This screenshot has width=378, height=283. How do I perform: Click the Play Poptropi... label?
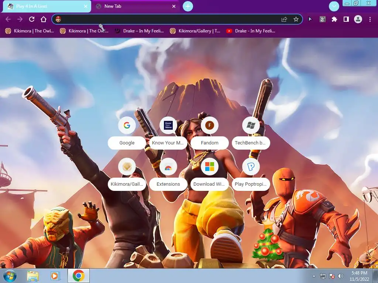pyautogui.click(x=251, y=184)
